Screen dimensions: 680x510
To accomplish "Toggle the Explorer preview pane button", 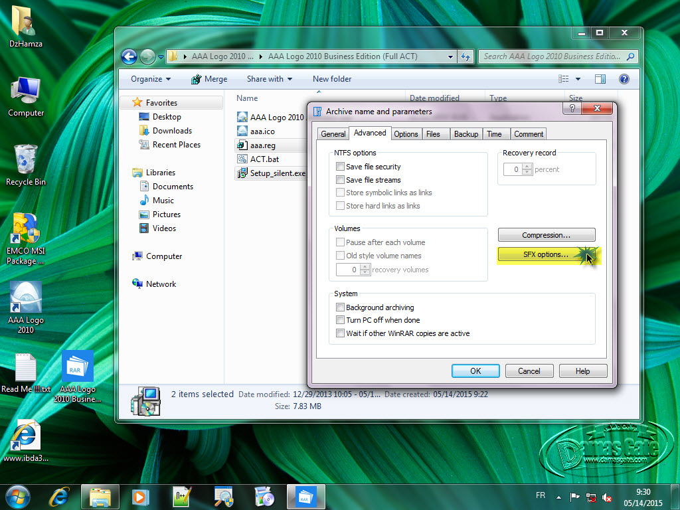I will 600,79.
